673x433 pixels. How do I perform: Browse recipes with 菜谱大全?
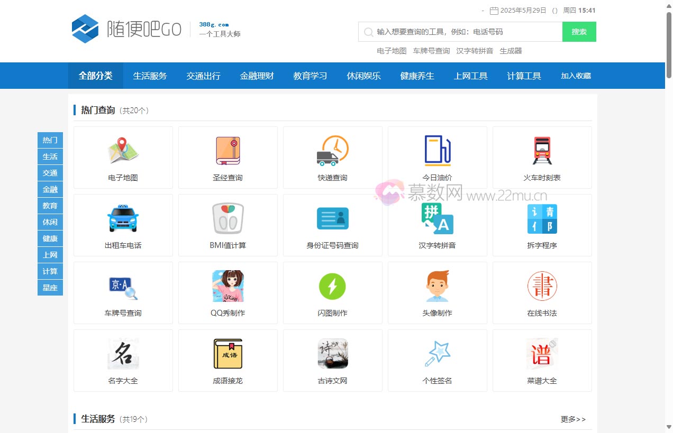coord(542,360)
